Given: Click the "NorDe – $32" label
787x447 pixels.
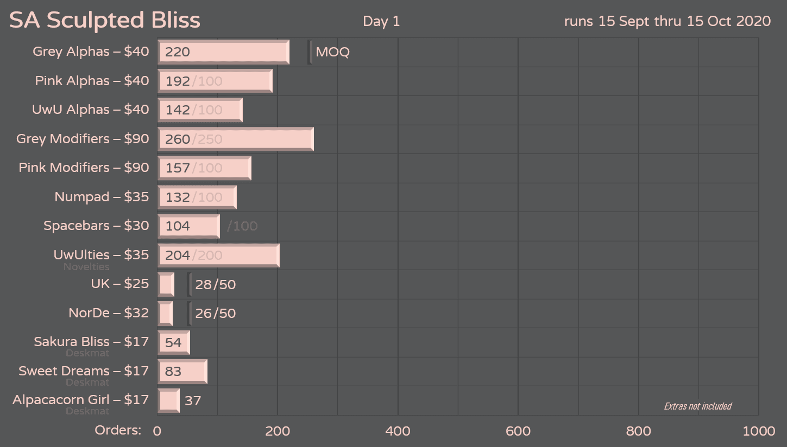Looking at the screenshot, I should point(109,313).
